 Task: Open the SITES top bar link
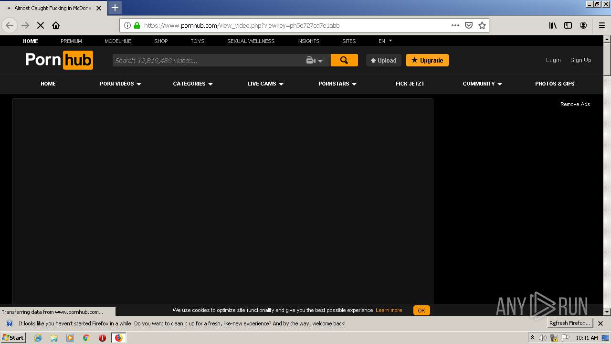click(x=349, y=41)
